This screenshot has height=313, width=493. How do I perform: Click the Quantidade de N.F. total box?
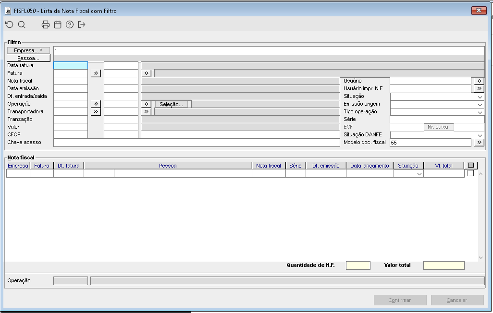tap(358, 265)
